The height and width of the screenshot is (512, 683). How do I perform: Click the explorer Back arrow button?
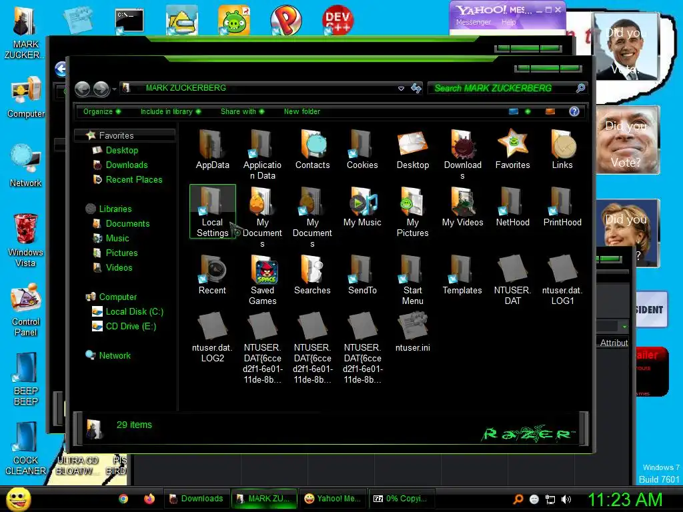click(82, 89)
